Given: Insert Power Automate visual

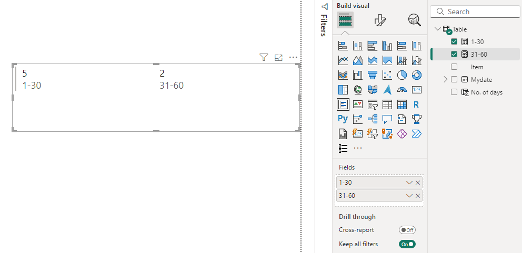Looking at the screenshot, I should pyautogui.click(x=416, y=133).
